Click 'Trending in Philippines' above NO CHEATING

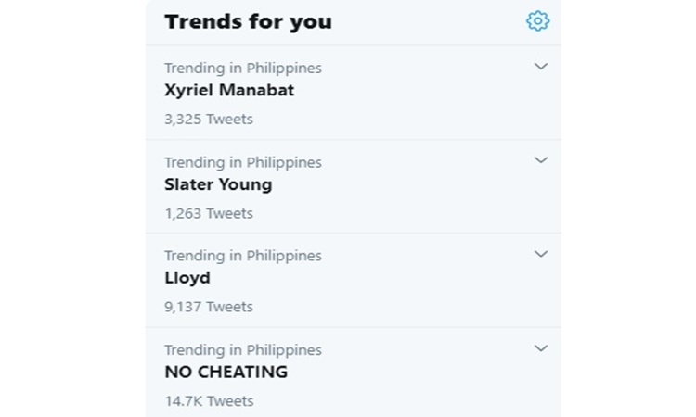click(x=243, y=350)
